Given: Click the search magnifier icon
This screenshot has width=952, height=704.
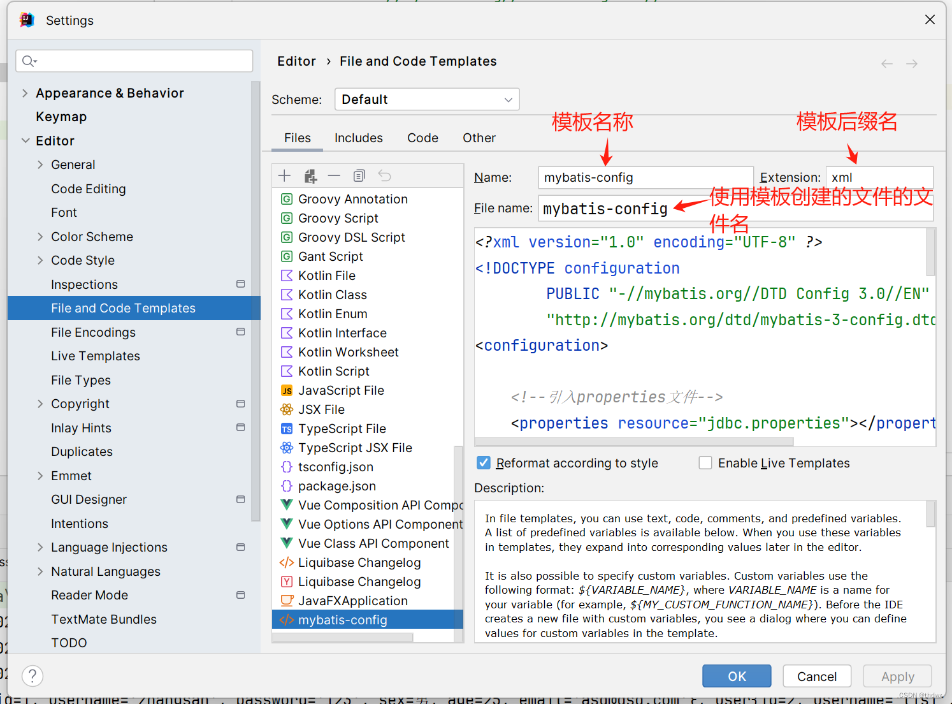Looking at the screenshot, I should (29, 61).
